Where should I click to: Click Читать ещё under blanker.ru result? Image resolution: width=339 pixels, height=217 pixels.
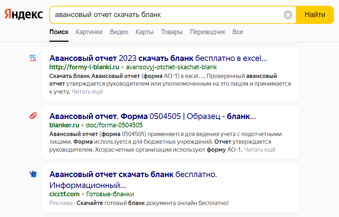tap(260, 150)
